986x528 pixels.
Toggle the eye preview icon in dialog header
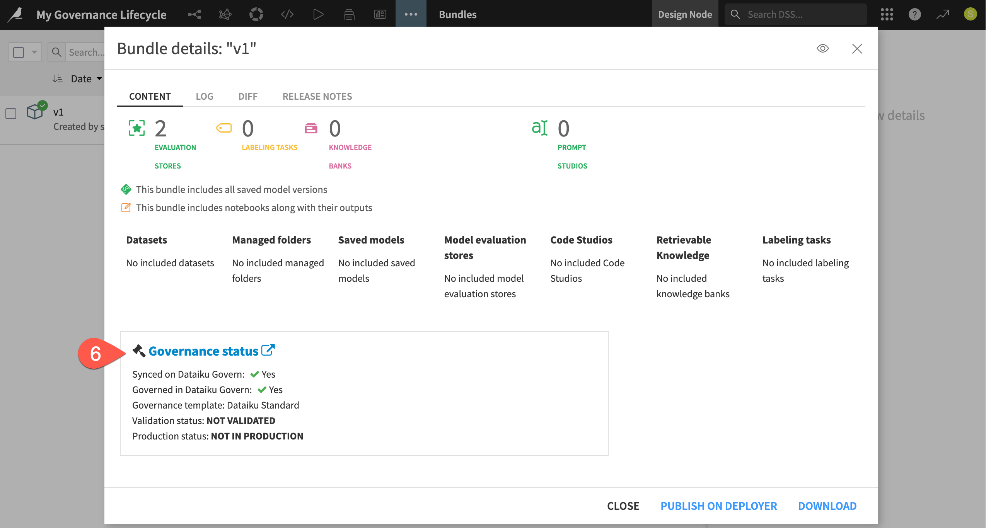point(822,48)
